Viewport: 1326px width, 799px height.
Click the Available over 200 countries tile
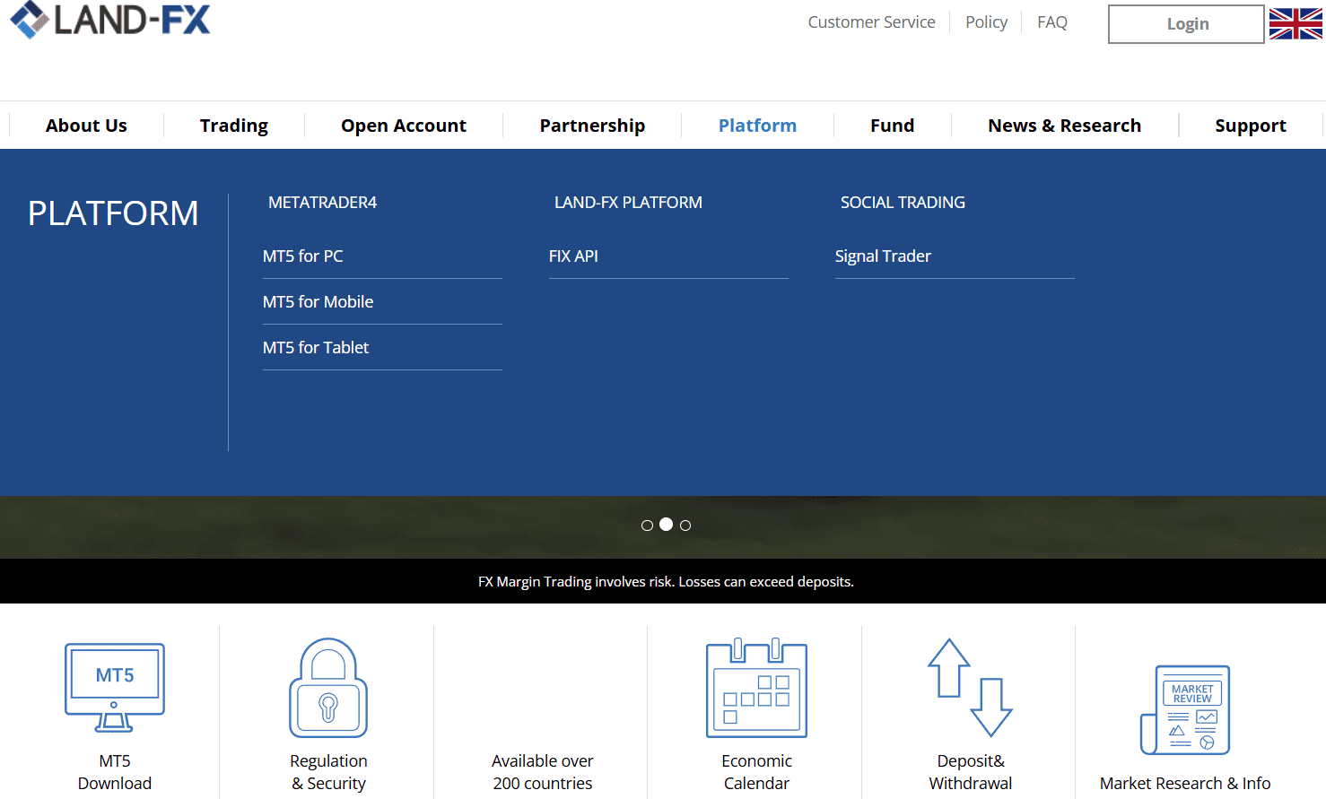pos(542,771)
